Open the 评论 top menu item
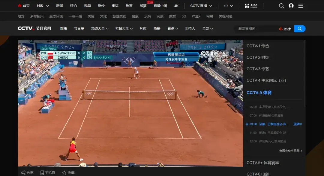The height and width of the screenshot is (176, 324). [x=73, y=6]
